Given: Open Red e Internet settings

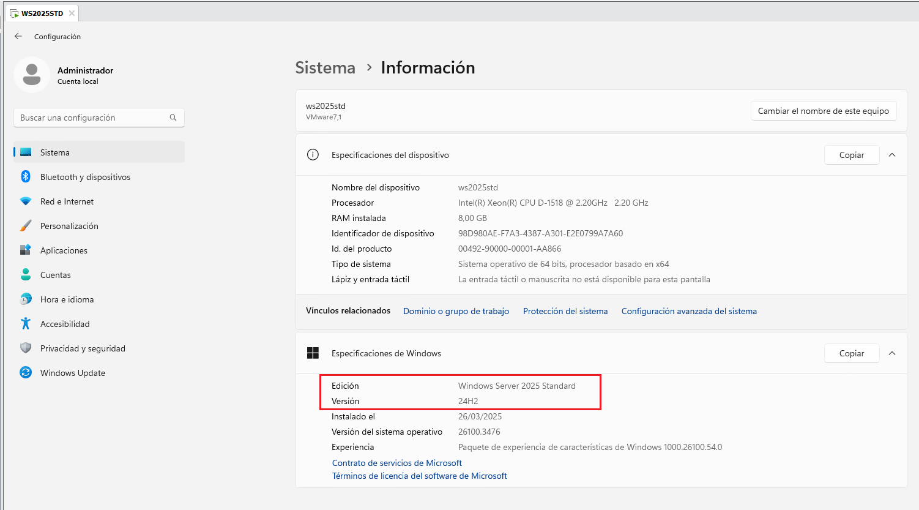Looking at the screenshot, I should click(x=67, y=201).
